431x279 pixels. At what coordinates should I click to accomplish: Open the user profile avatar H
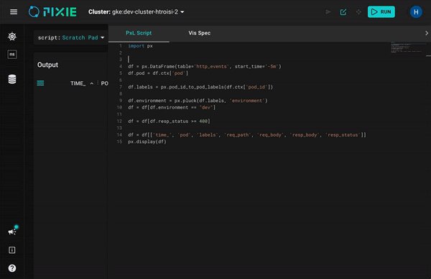click(416, 12)
